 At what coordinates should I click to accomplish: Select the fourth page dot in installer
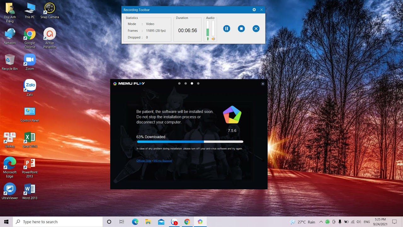[198, 84]
